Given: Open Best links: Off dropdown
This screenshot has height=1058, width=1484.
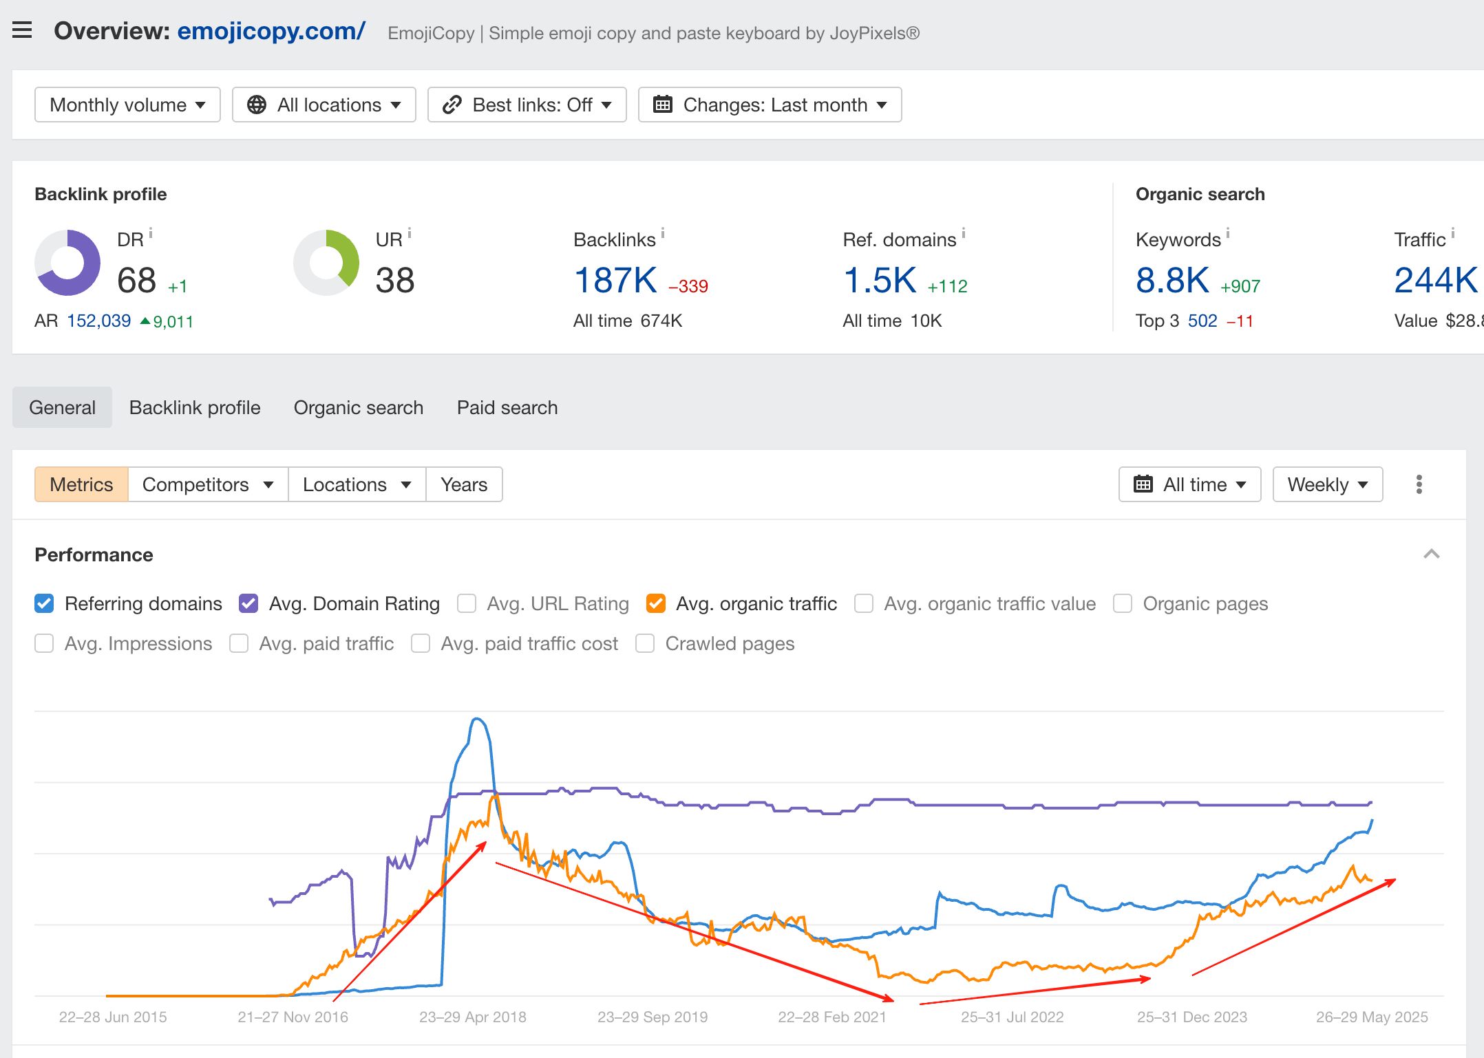Looking at the screenshot, I should click(527, 105).
